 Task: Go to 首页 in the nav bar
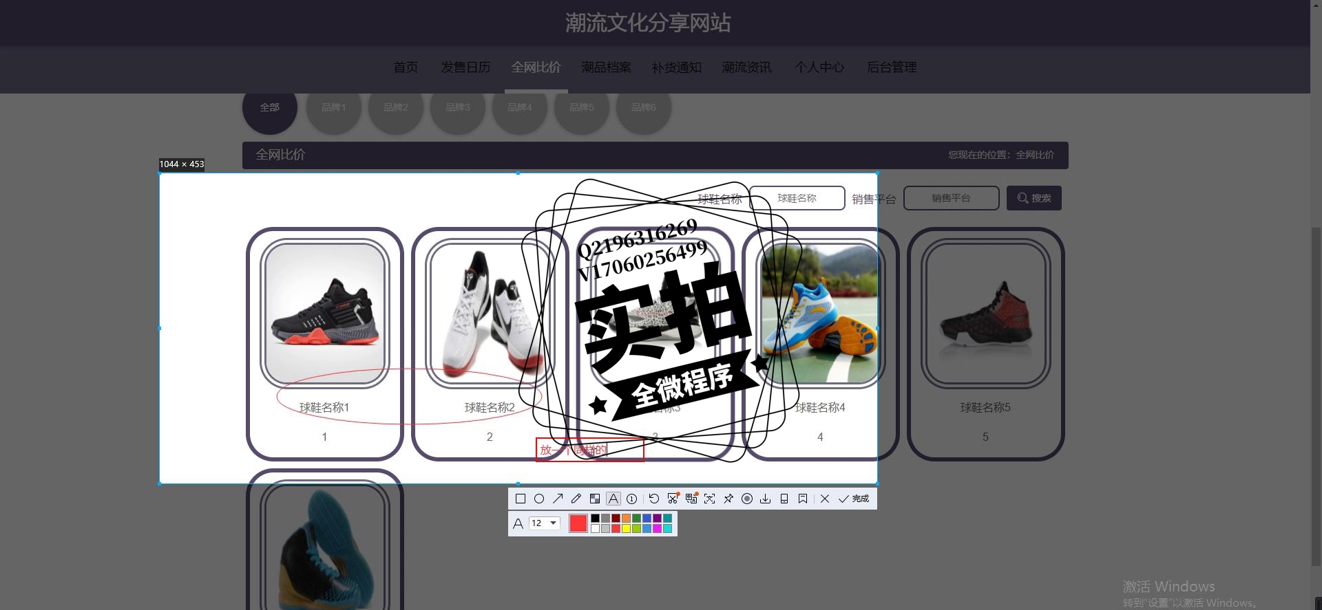point(406,67)
